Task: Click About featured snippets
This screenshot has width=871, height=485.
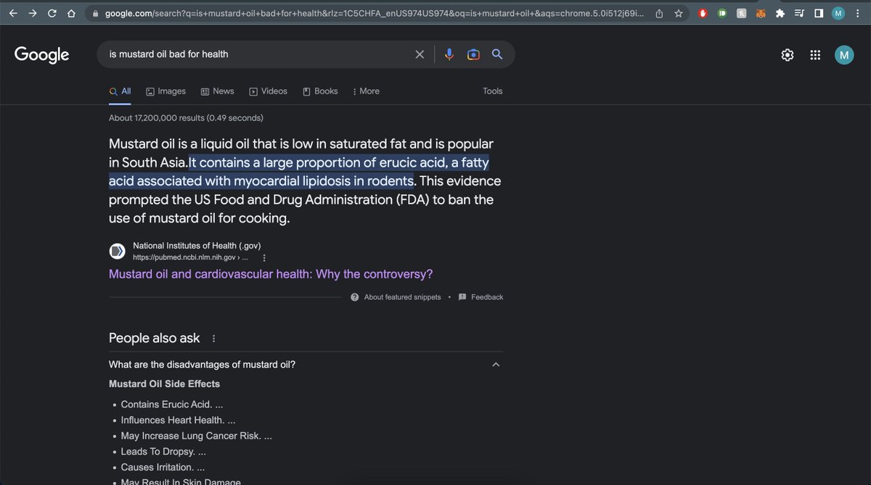Action: pos(396,297)
